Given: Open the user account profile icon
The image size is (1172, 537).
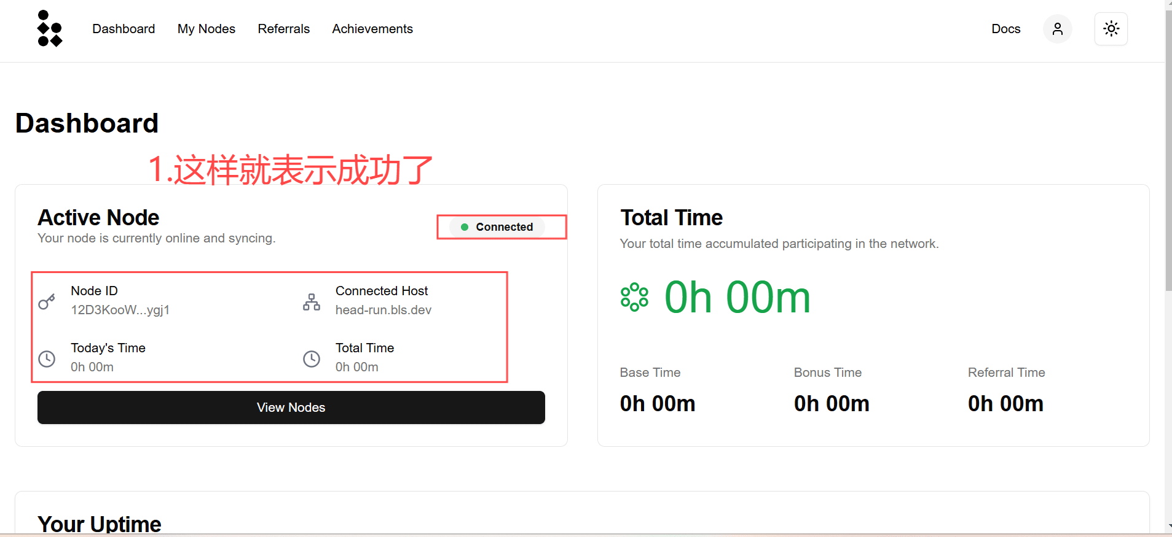Looking at the screenshot, I should coord(1057,29).
